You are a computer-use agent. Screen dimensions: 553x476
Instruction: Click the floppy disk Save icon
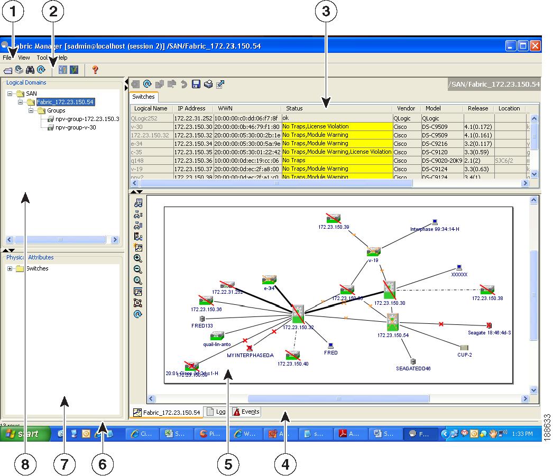click(x=196, y=84)
